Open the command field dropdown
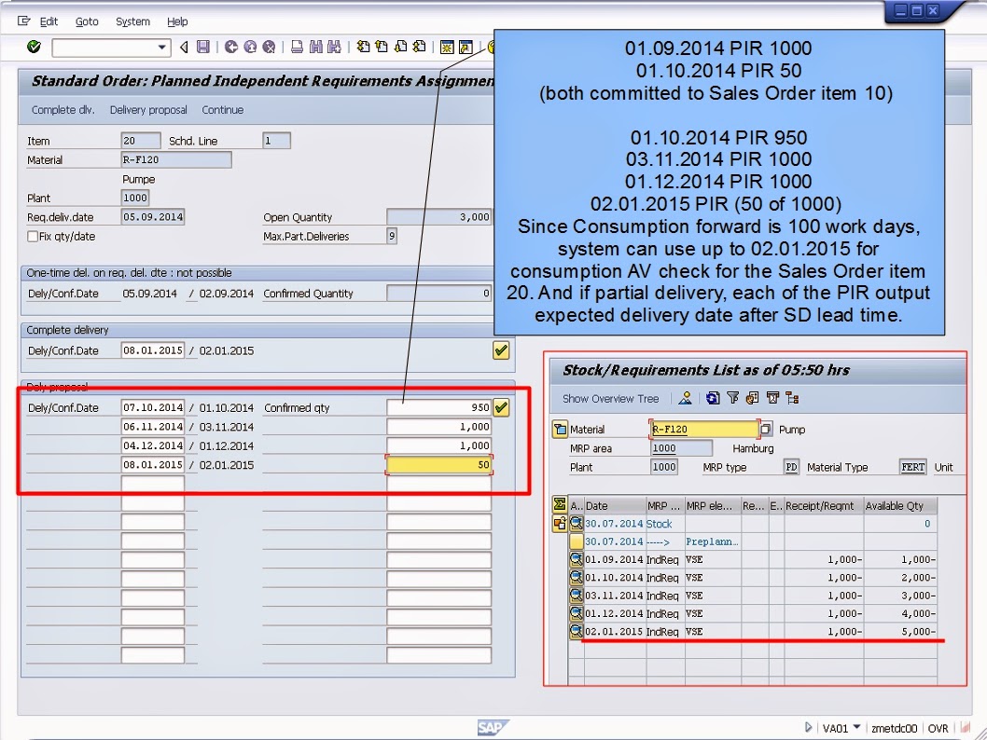Screen dimensions: 987x740 (x=163, y=47)
